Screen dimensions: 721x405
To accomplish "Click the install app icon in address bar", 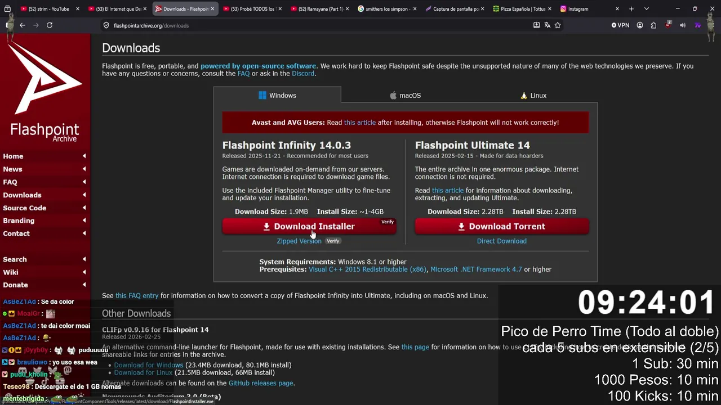I will [x=536, y=25].
